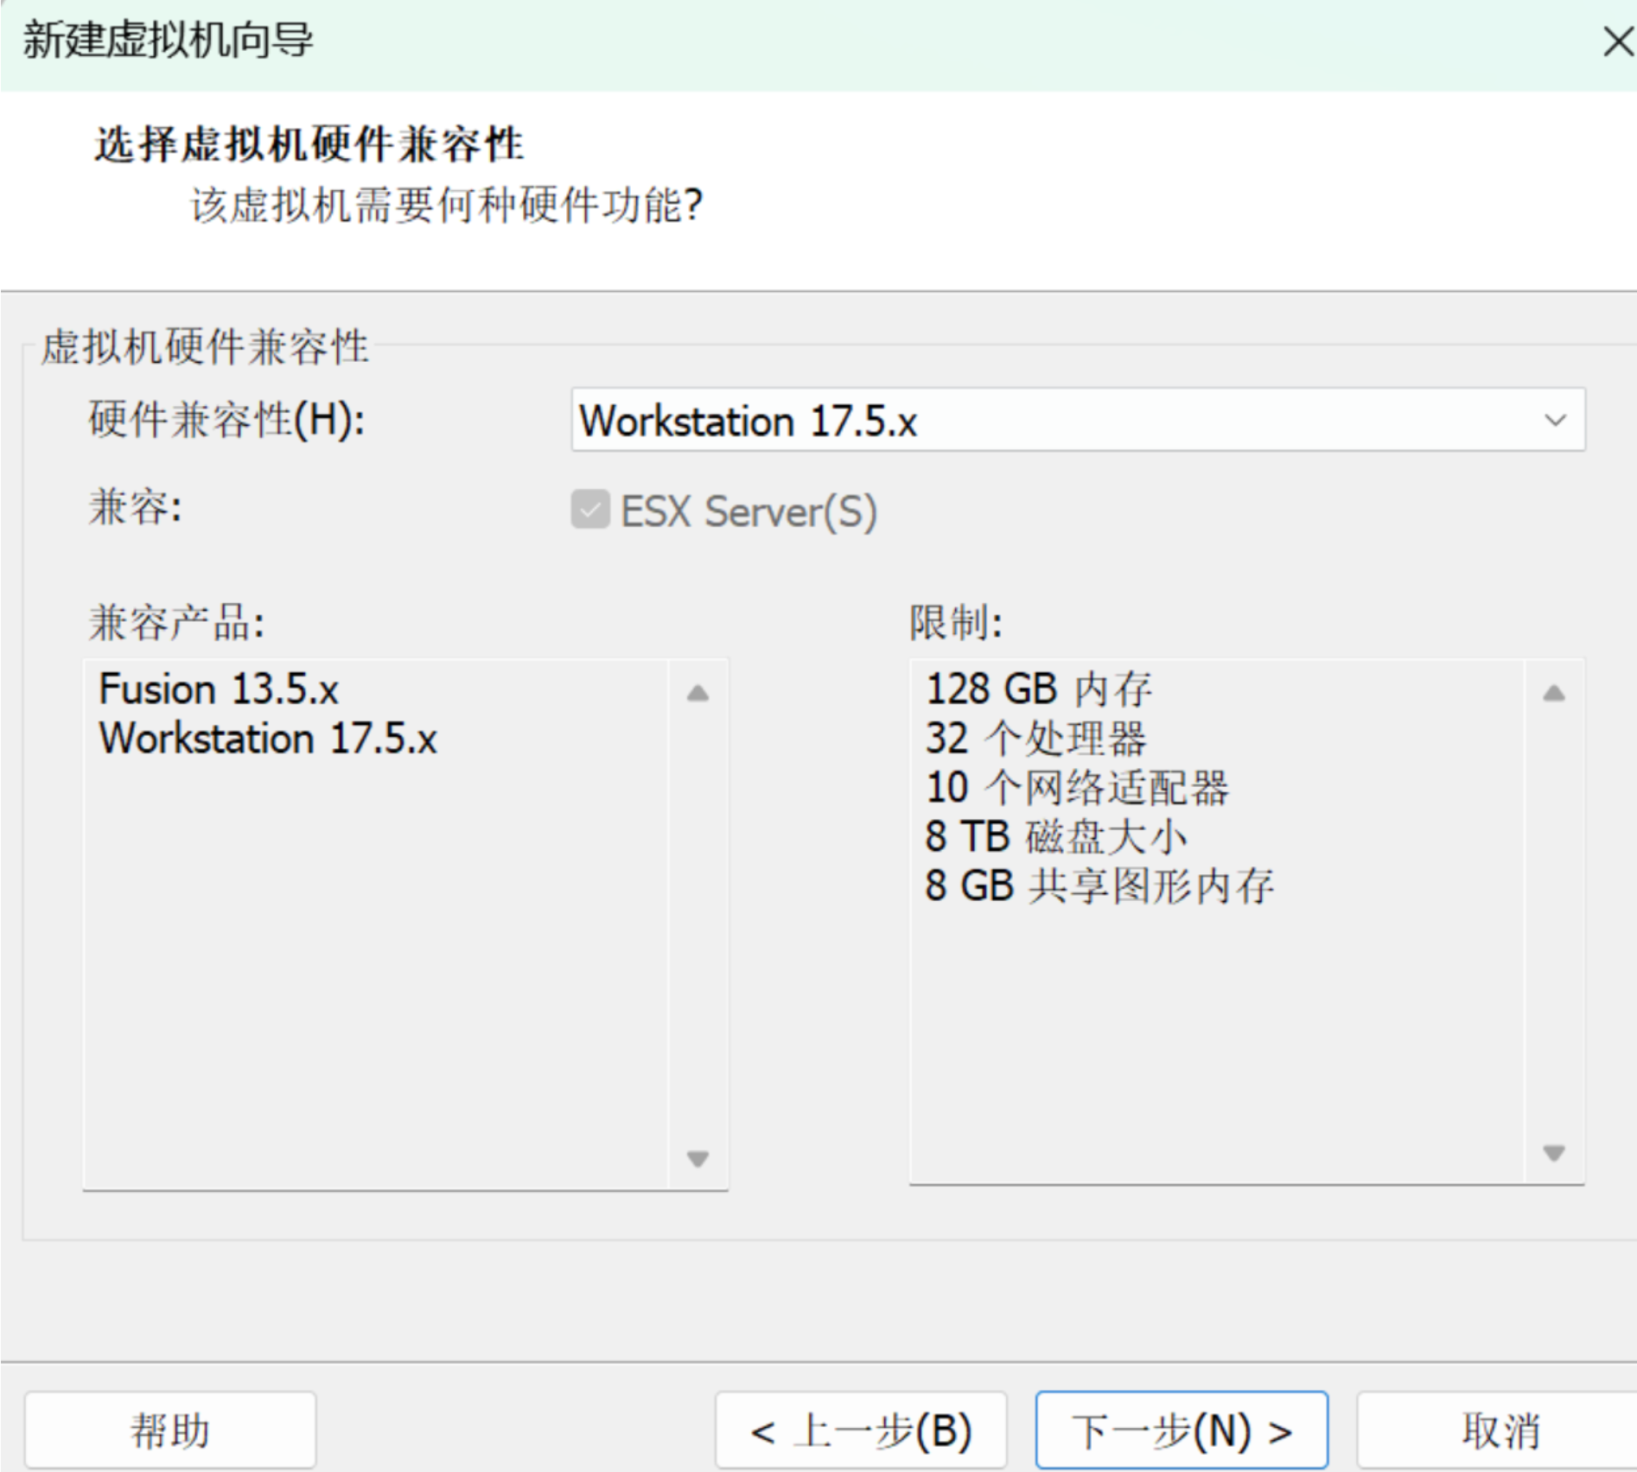Click the 下一步(N) button

click(x=1181, y=1428)
